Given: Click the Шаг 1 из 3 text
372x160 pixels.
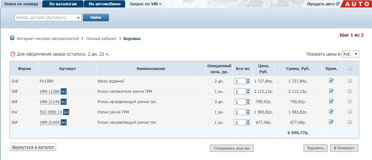Looking at the screenshot, I should coord(351,35).
